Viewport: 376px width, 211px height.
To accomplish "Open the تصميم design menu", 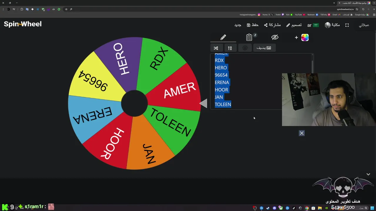I will [x=294, y=25].
